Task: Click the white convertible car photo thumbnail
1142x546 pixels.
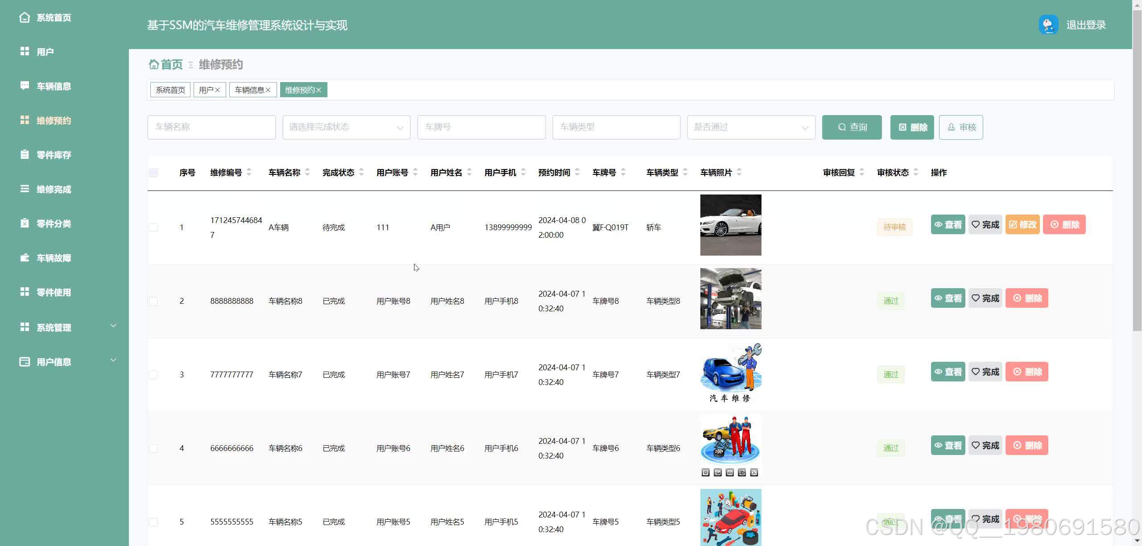Action: [x=730, y=225]
